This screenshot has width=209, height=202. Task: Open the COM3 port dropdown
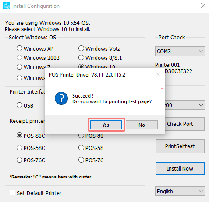point(180,51)
